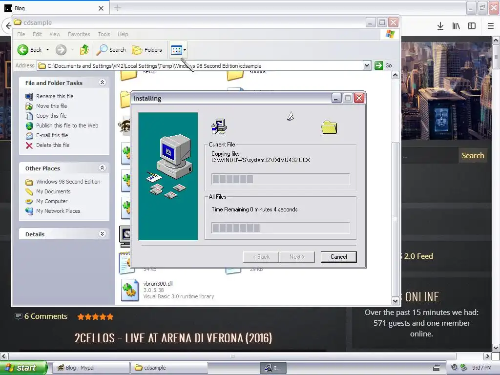Open Search in the Explorer toolbar
500x375 pixels.
111,50
